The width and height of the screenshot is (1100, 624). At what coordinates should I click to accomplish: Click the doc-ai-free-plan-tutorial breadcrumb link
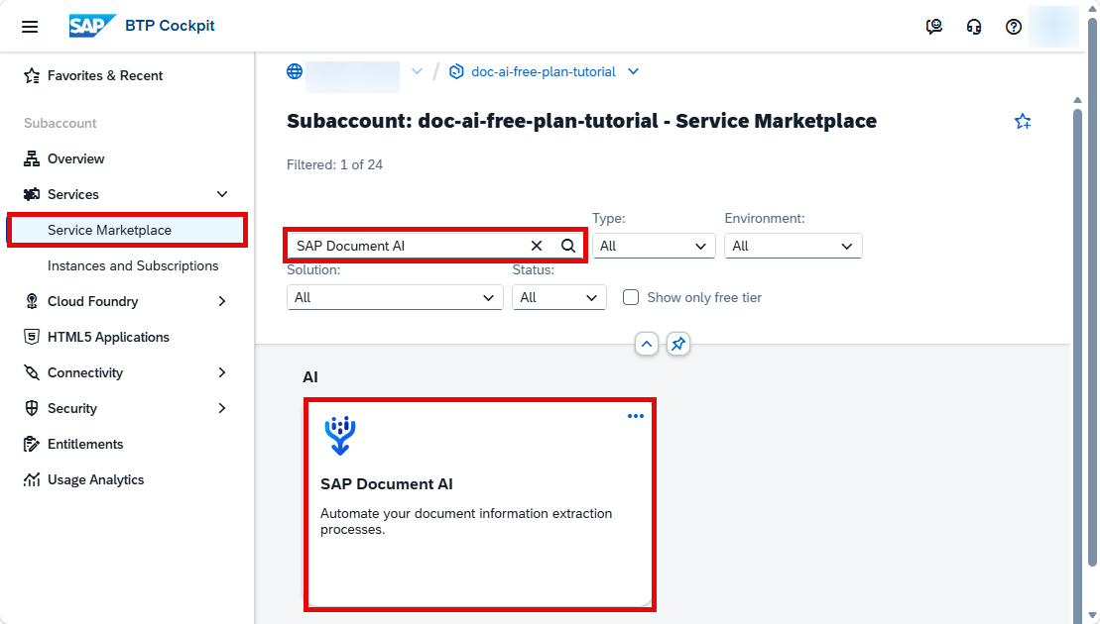543,71
